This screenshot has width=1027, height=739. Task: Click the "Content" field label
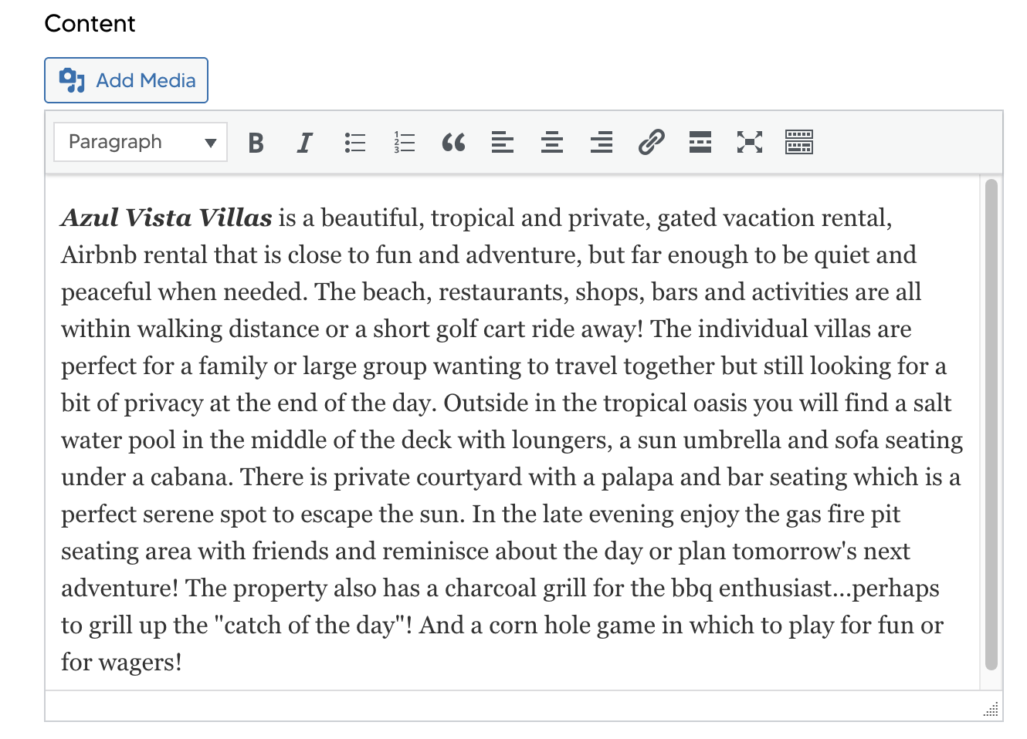90,24
